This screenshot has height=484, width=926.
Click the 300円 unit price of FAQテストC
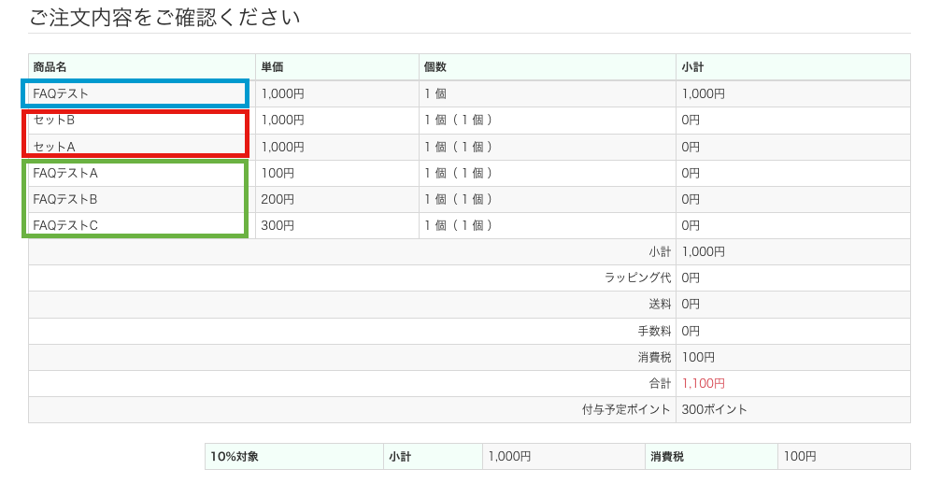click(x=278, y=225)
